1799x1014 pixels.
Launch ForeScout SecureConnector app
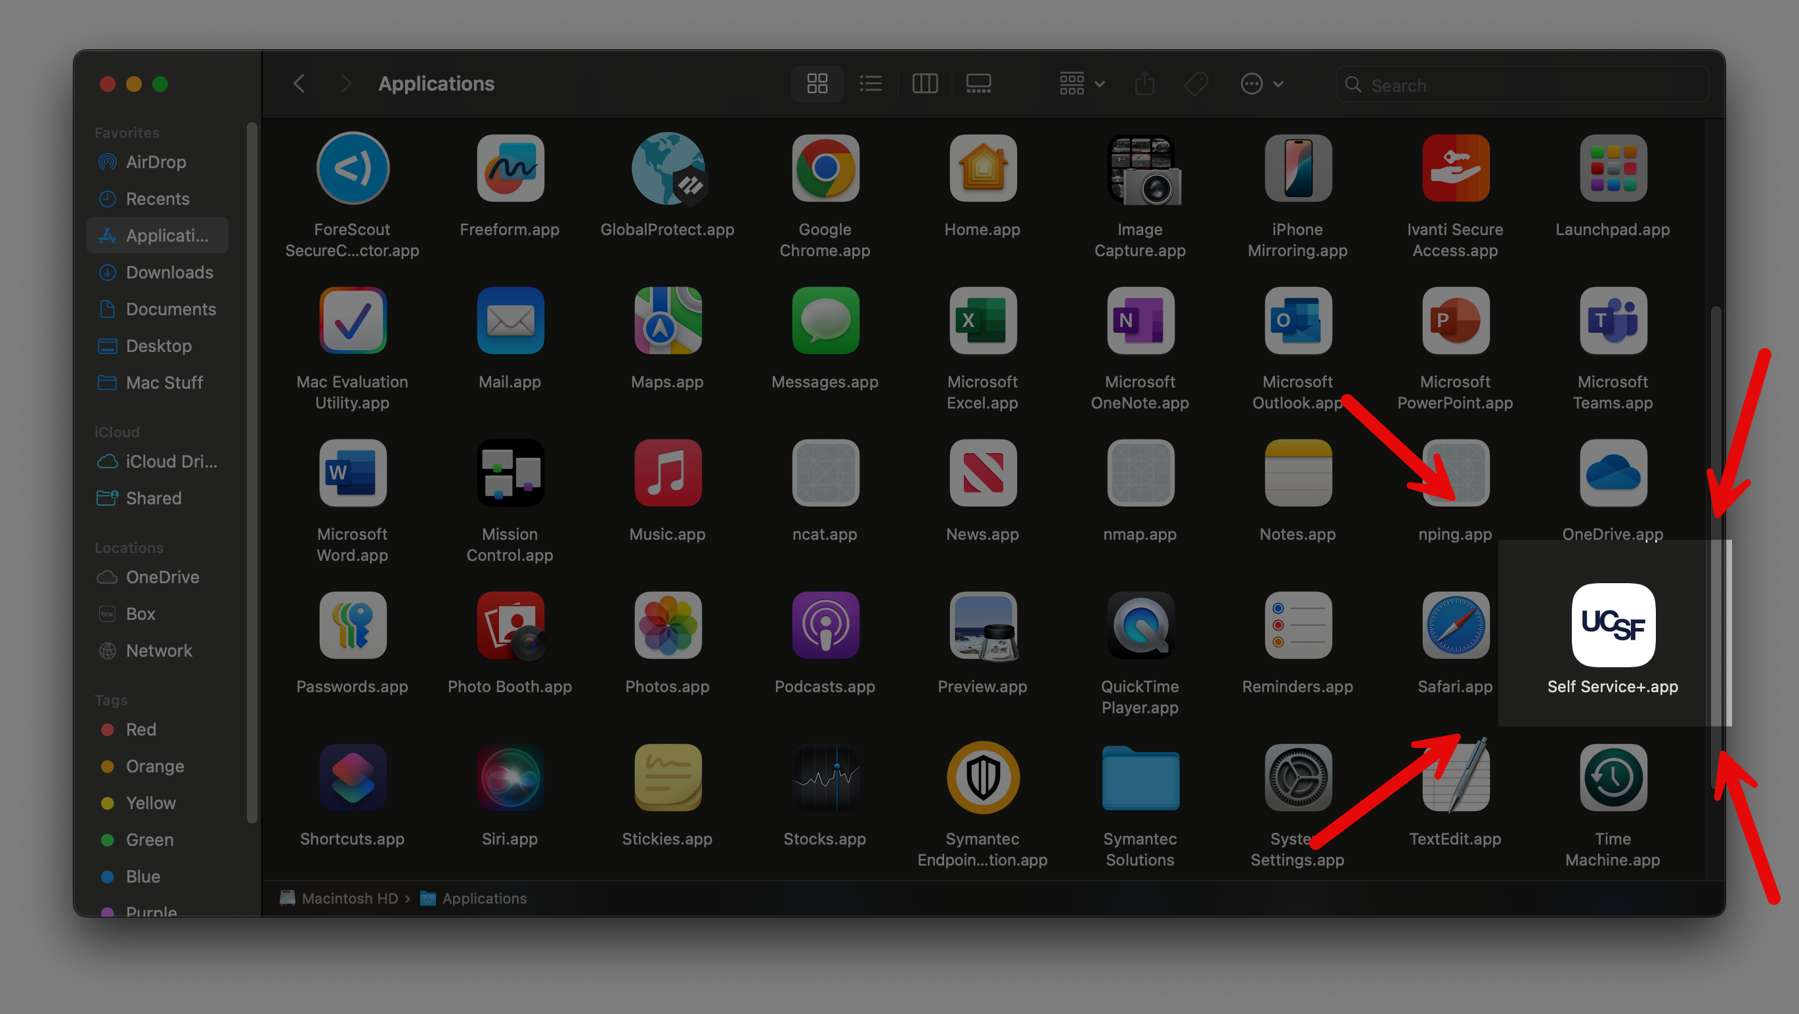tap(352, 169)
